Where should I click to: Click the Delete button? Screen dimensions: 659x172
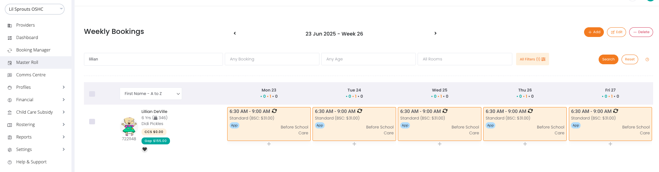click(641, 32)
